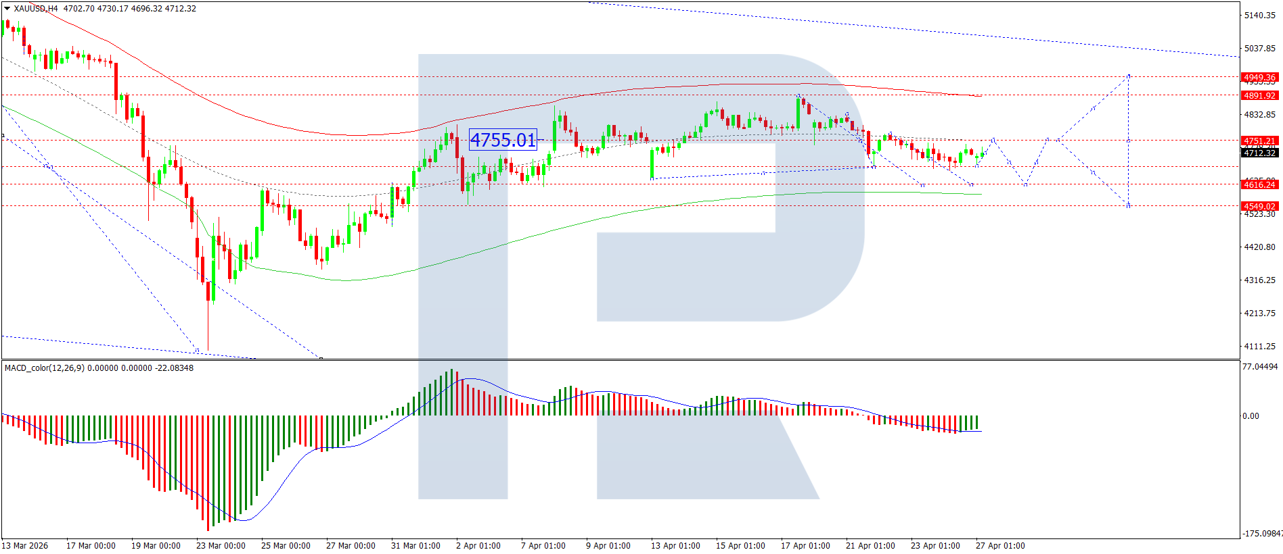Click the red 4949.36 price level tag
The width and height of the screenshot is (1283, 554).
click(1259, 78)
